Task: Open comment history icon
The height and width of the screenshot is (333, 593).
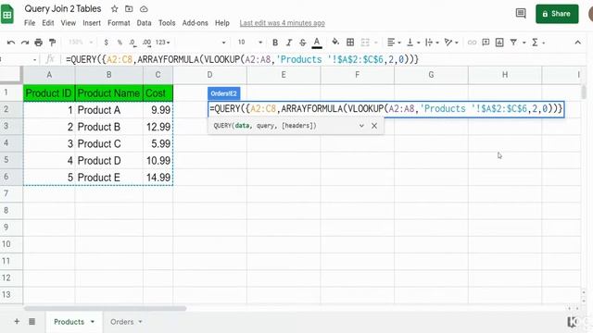Action: click(521, 14)
